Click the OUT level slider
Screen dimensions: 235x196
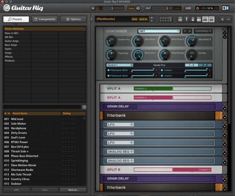coord(162,8)
